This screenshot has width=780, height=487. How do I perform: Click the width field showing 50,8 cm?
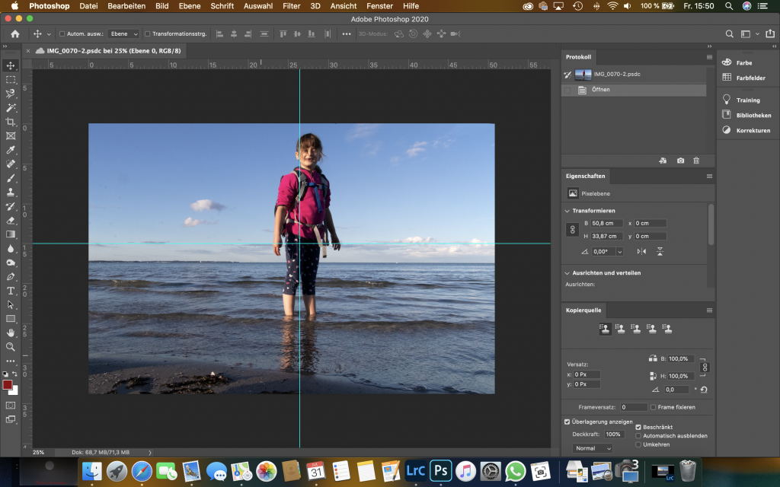click(x=608, y=223)
